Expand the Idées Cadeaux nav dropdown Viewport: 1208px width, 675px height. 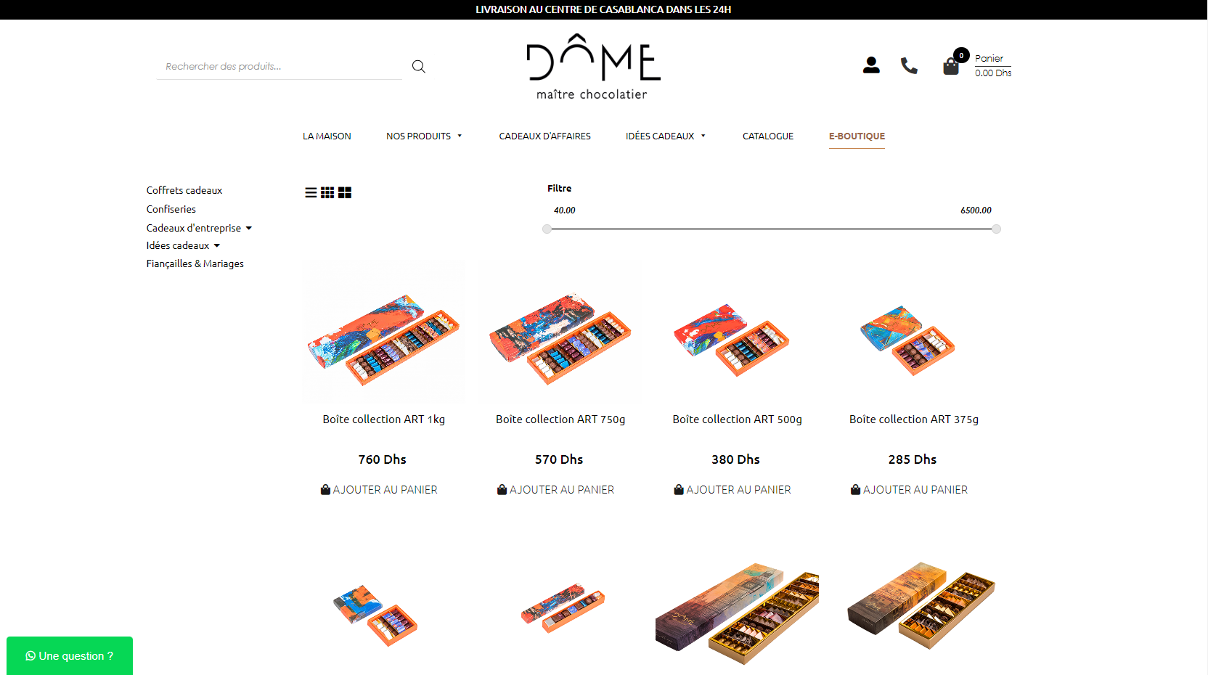pos(666,136)
